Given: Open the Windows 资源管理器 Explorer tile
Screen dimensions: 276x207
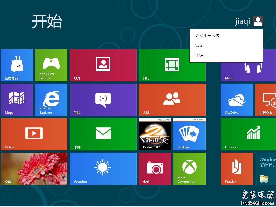Looking at the screenshot, I should click(266, 169).
